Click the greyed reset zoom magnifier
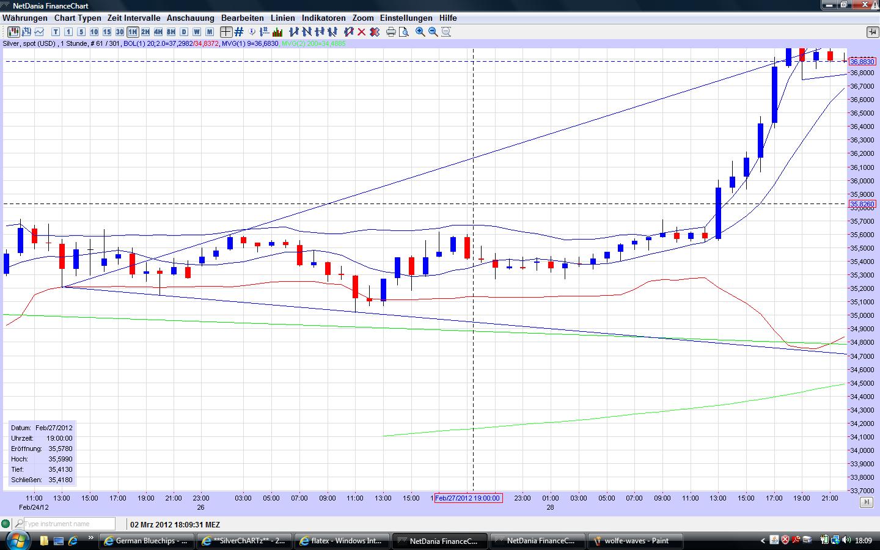The width and height of the screenshot is (880, 550). (446, 32)
